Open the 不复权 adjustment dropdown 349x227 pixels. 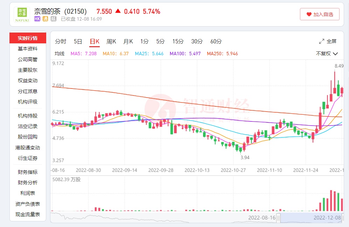click(327, 54)
